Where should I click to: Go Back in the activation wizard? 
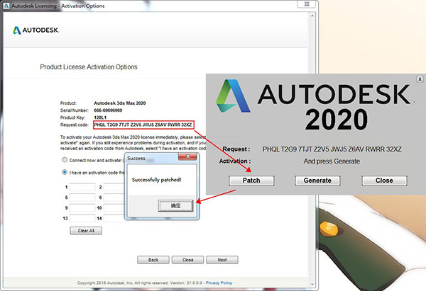(x=153, y=260)
